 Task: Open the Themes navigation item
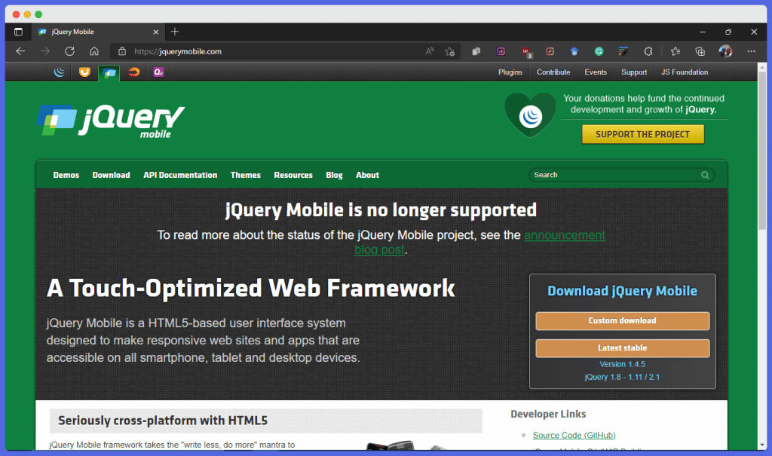pos(246,176)
